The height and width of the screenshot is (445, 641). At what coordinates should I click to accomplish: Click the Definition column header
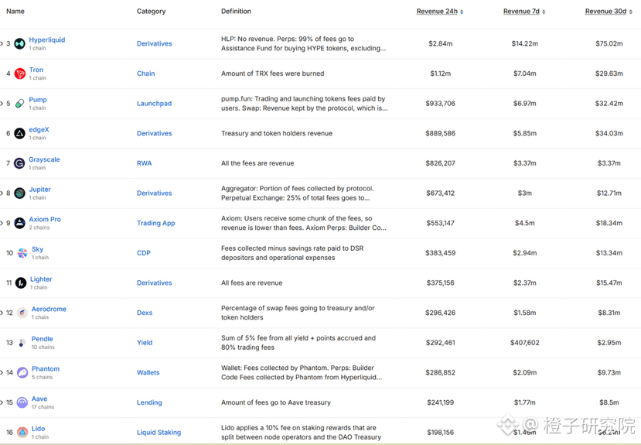pos(237,11)
